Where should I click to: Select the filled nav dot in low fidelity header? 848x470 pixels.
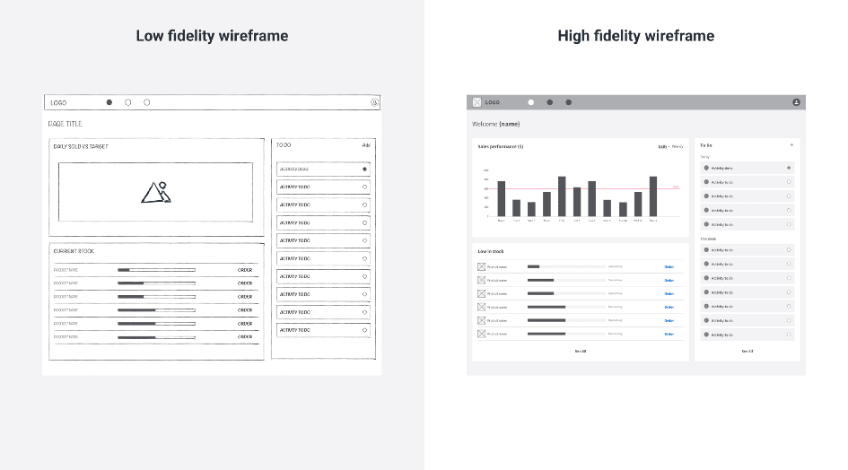tap(109, 102)
